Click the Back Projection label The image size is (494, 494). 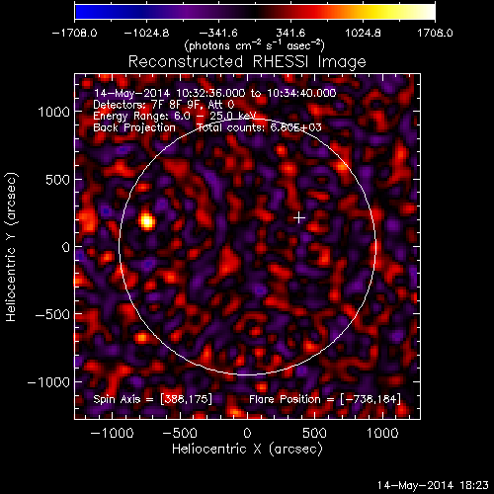pos(134,127)
